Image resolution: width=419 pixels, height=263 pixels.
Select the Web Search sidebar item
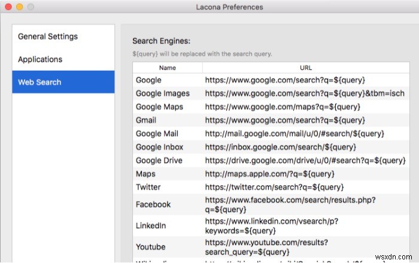(x=40, y=82)
